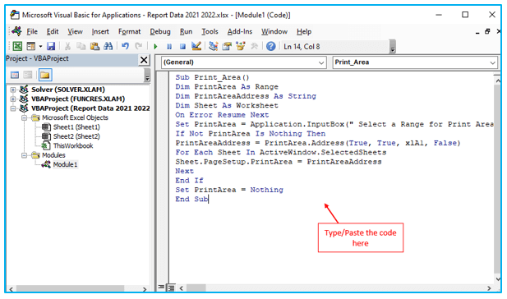This screenshot has height=299, width=507.
Task: Collapse VBAProject (Report Data 2021 2022) node
Action: [13, 108]
